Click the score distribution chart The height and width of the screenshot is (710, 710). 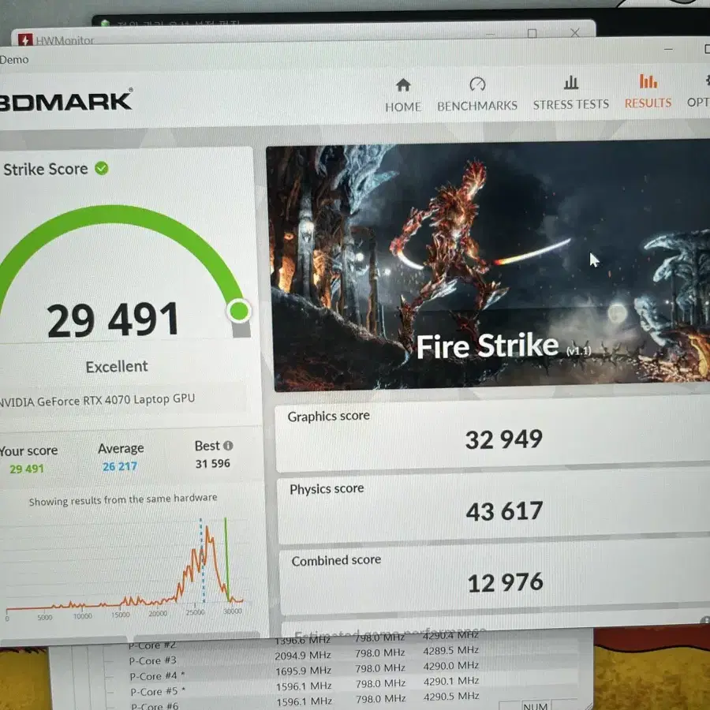(125, 568)
